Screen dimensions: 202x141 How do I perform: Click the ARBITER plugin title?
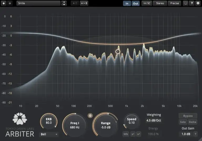coord(20,134)
